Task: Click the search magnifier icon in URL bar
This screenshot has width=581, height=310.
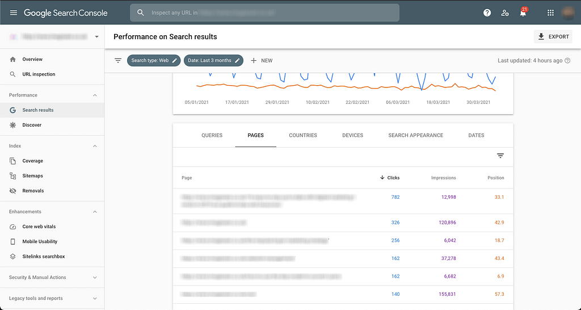Action: pos(141,12)
